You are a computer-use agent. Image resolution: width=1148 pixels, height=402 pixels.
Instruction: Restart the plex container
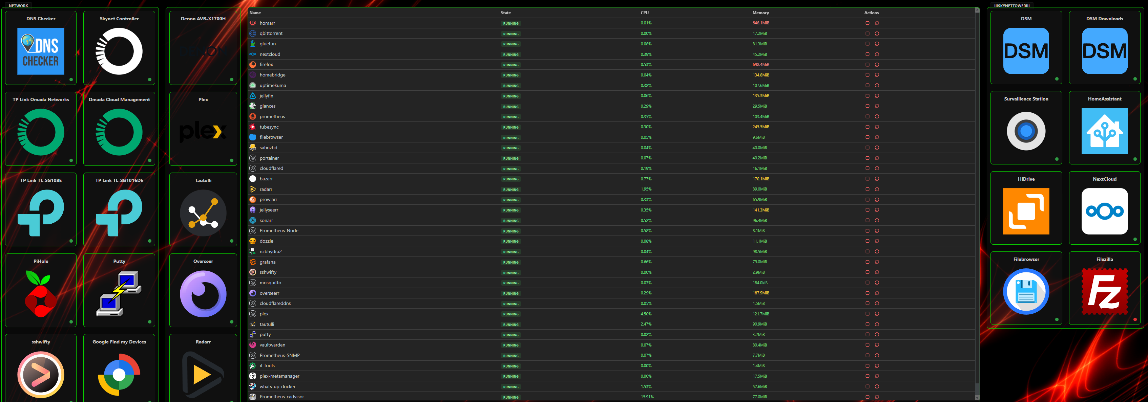tap(877, 314)
